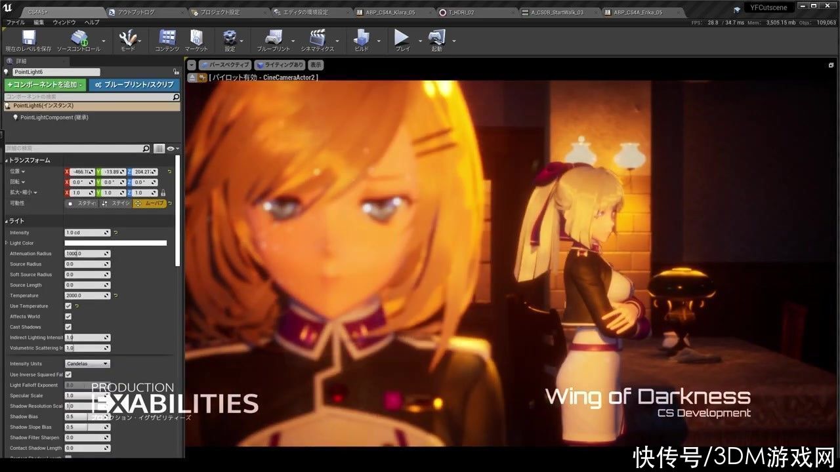Viewport: 840px width, 472px height.
Task: Click the Perspective (パースペクティブ) viewport button
Action: pyautogui.click(x=225, y=65)
